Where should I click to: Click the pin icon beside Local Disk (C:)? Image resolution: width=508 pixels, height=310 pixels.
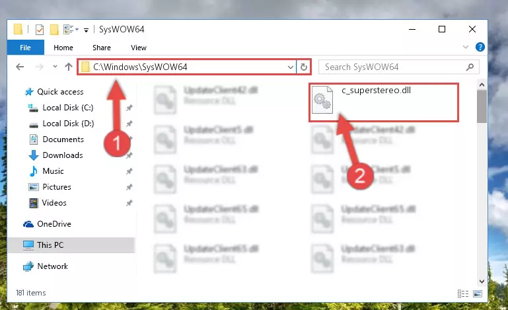(x=129, y=108)
